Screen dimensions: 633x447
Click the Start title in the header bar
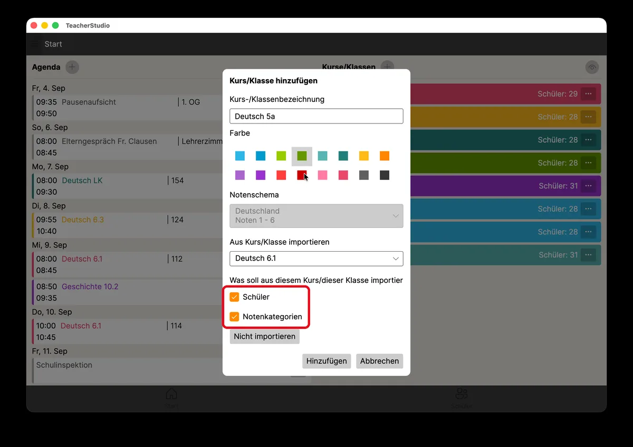(x=53, y=44)
